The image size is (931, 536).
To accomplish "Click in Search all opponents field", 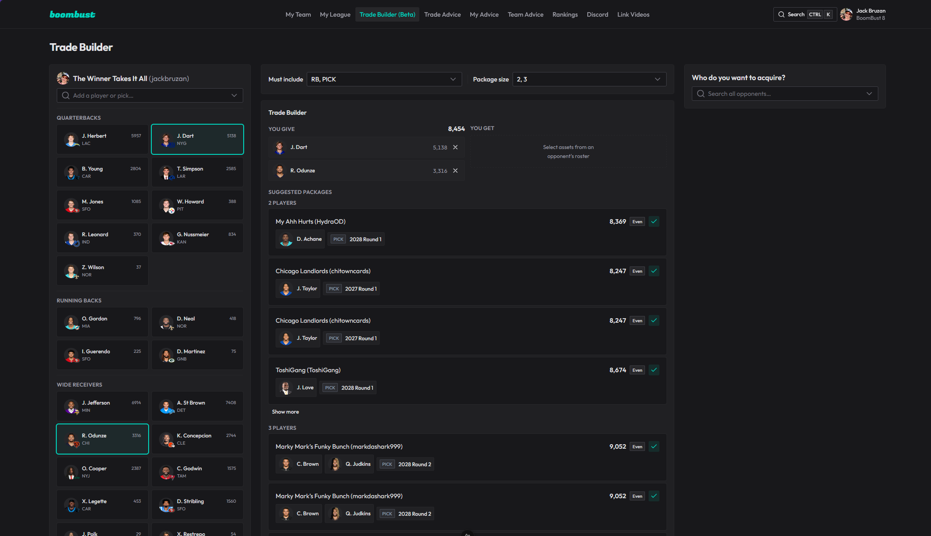I will pyautogui.click(x=785, y=94).
